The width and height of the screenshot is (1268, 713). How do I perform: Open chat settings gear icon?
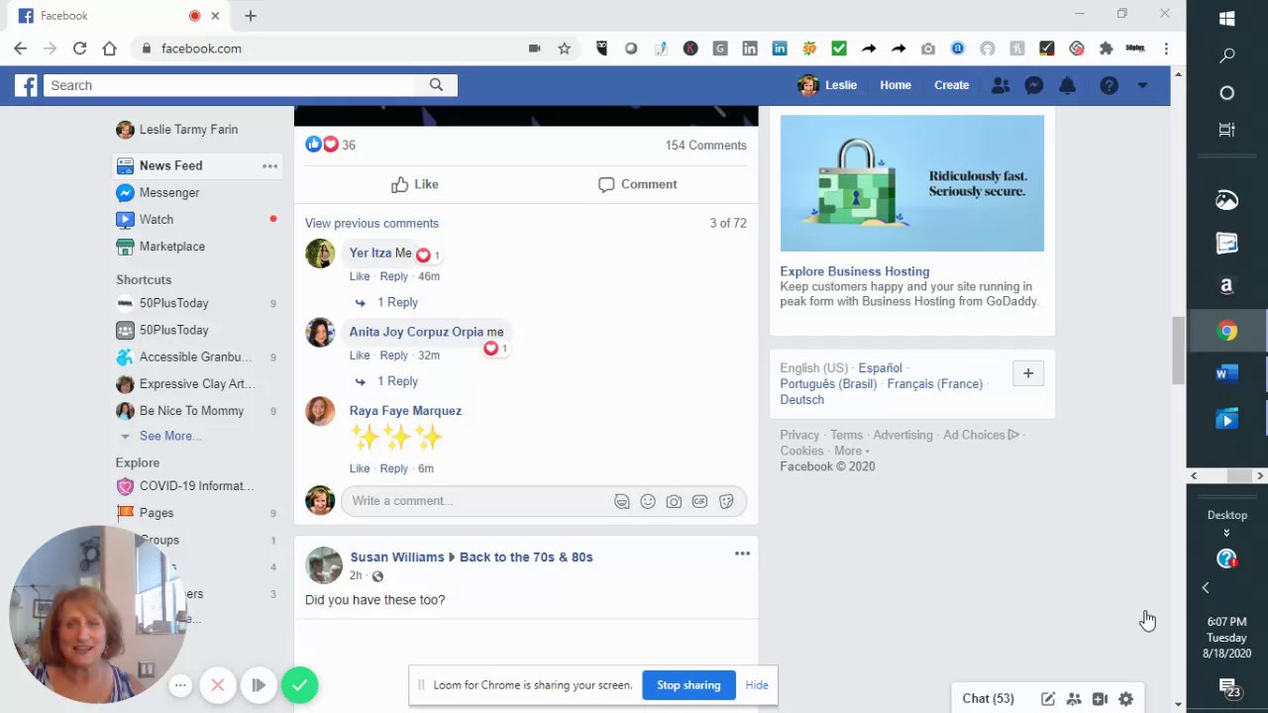[x=1125, y=699]
